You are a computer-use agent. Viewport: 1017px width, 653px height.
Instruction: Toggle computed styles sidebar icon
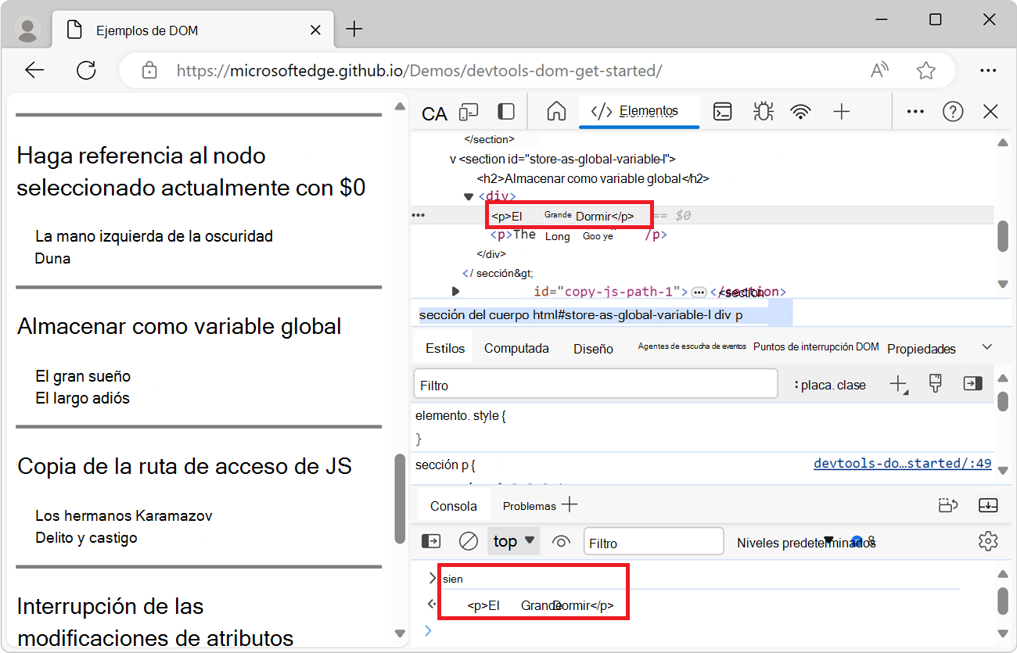click(x=972, y=384)
